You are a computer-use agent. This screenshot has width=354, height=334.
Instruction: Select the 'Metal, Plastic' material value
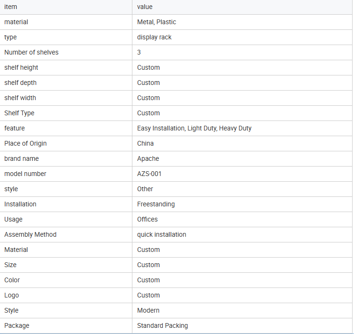[x=157, y=22]
